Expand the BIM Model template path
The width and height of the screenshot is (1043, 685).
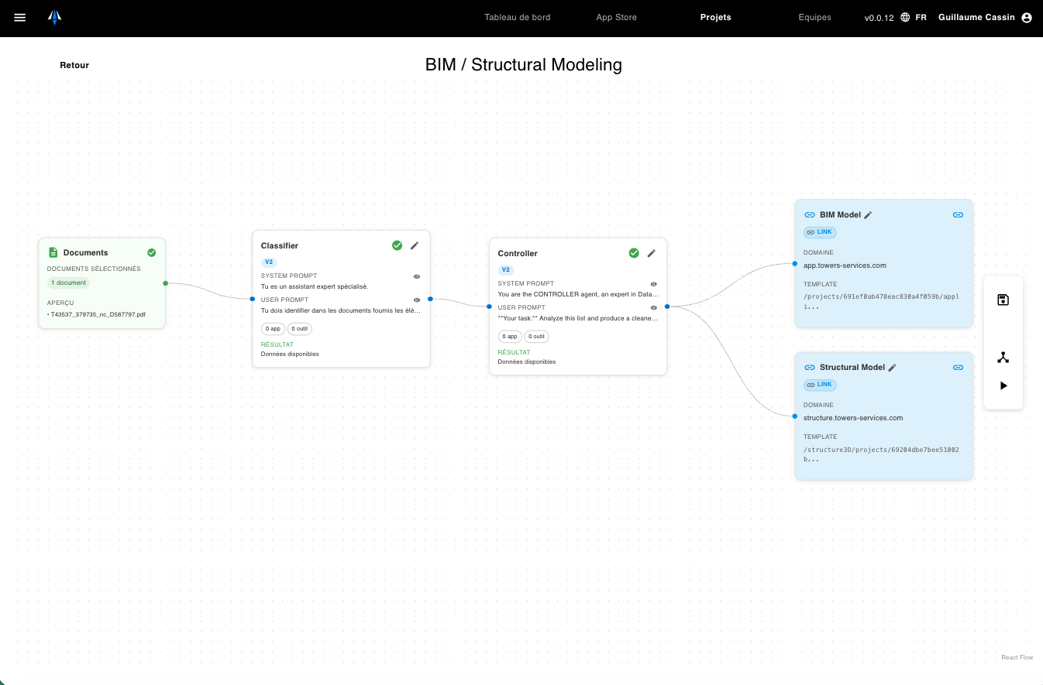[881, 300]
